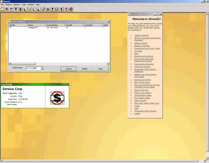209x163 pixels.
Task: Open the Masters menu
Action: (x=8, y=5)
